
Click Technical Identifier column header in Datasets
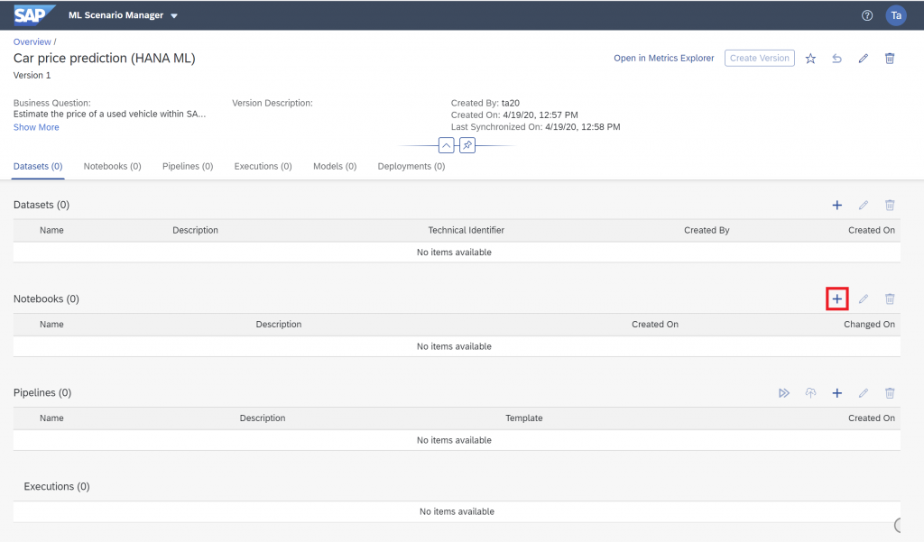[x=467, y=230]
